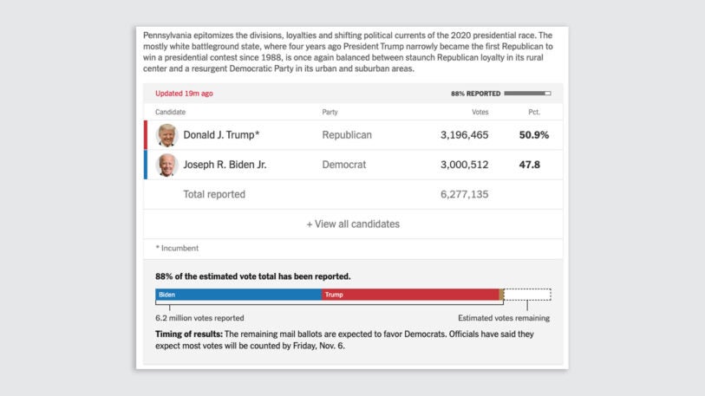Click Biden's 47.8 percentage value
Viewport: 705px width, 396px height.
(529, 165)
